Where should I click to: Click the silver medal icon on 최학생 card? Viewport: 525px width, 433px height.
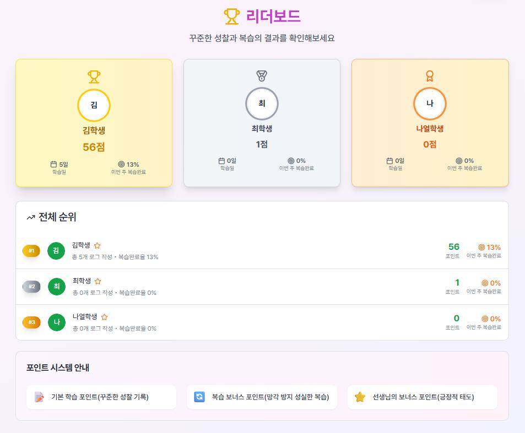[x=262, y=76]
